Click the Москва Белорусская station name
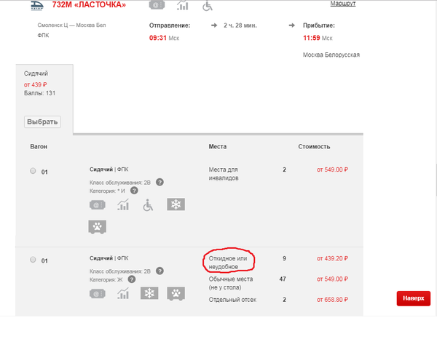Viewport: 437px width, 339px height. [331, 55]
